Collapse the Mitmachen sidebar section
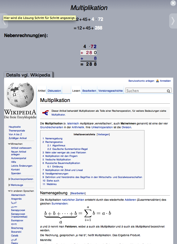The image size is (177, 244). [x=9, y=144]
